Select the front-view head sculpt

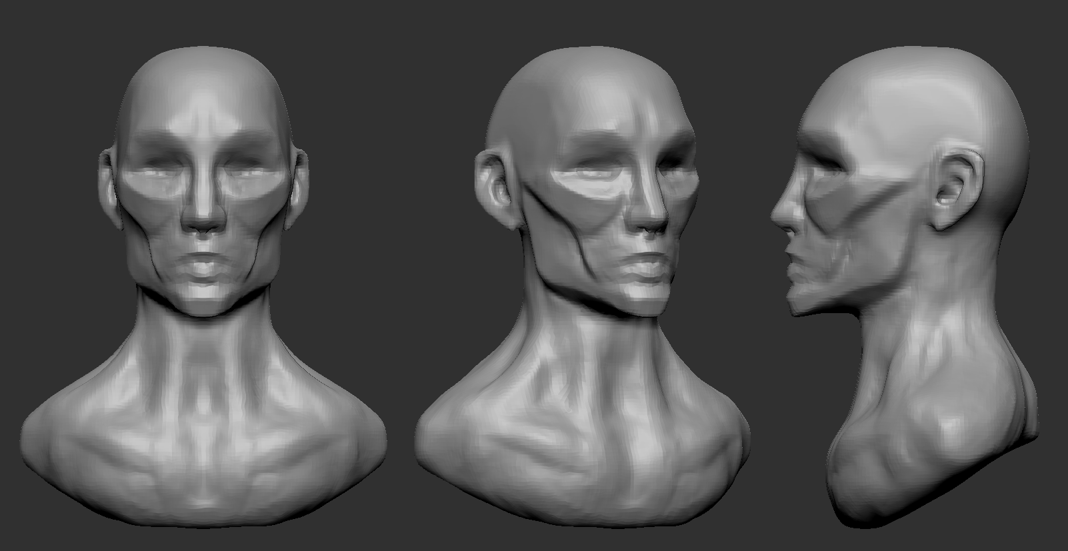click(x=203, y=286)
